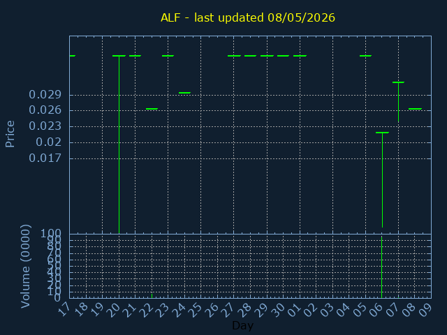This screenshot has height=335, width=447.
Task: Select the 0.026 price dash on day 08
Action: 415,109
